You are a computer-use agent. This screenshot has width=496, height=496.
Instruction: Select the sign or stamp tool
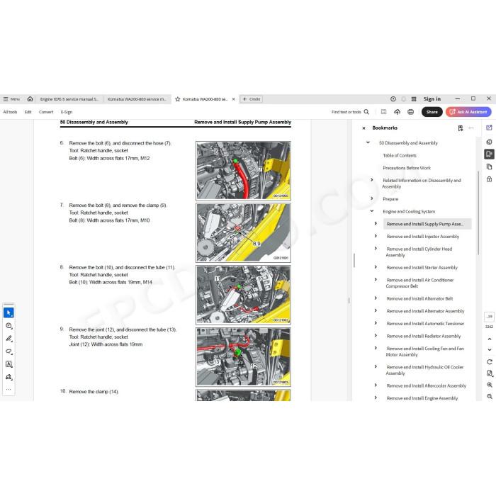[9, 377]
